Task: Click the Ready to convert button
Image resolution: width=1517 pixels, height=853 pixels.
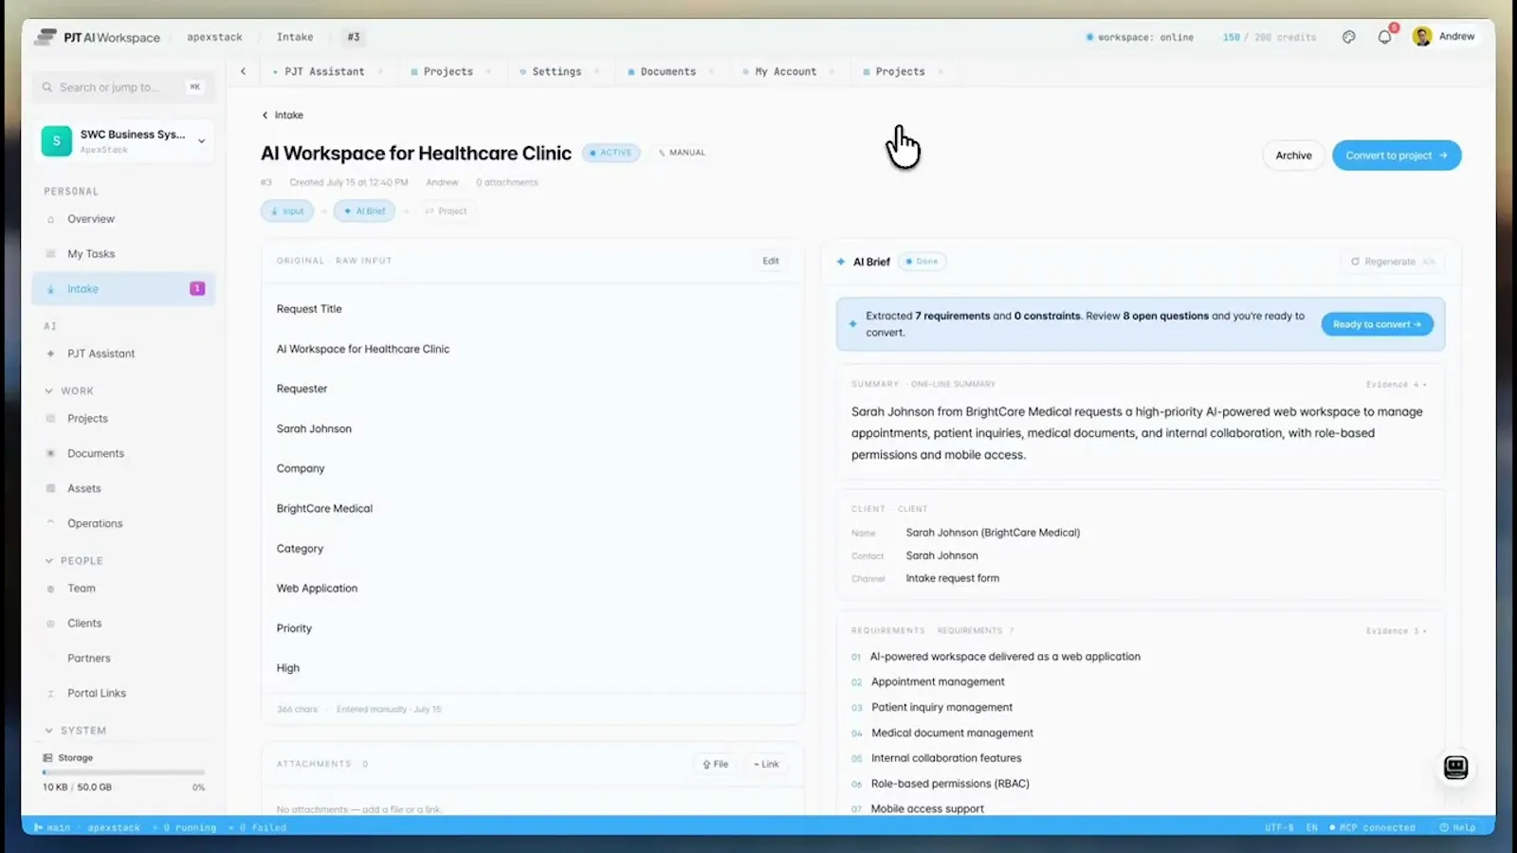Action: point(1377,324)
